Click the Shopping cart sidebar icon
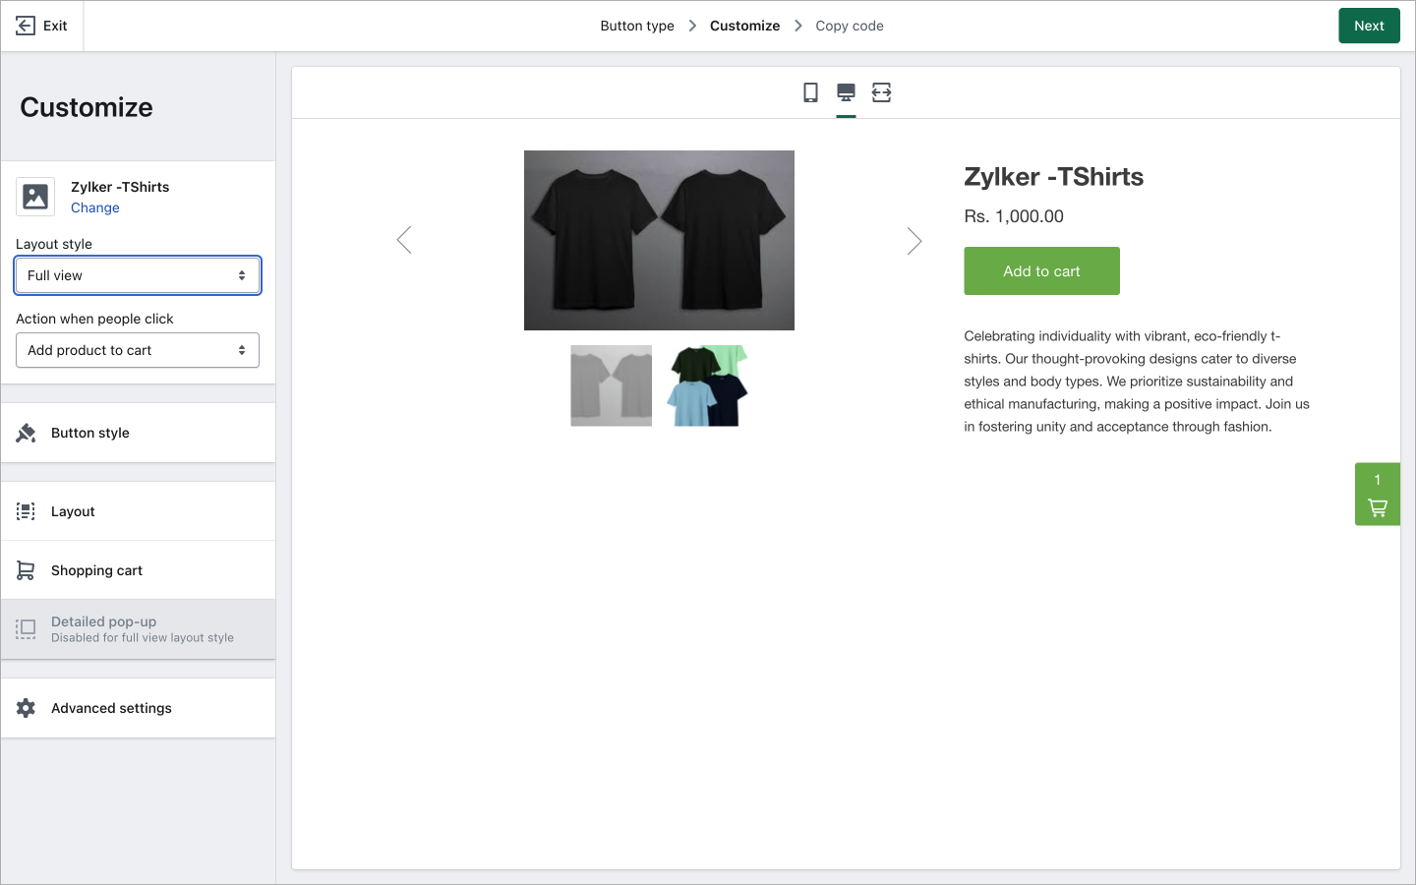Viewport: 1416px width, 885px height. (x=27, y=570)
